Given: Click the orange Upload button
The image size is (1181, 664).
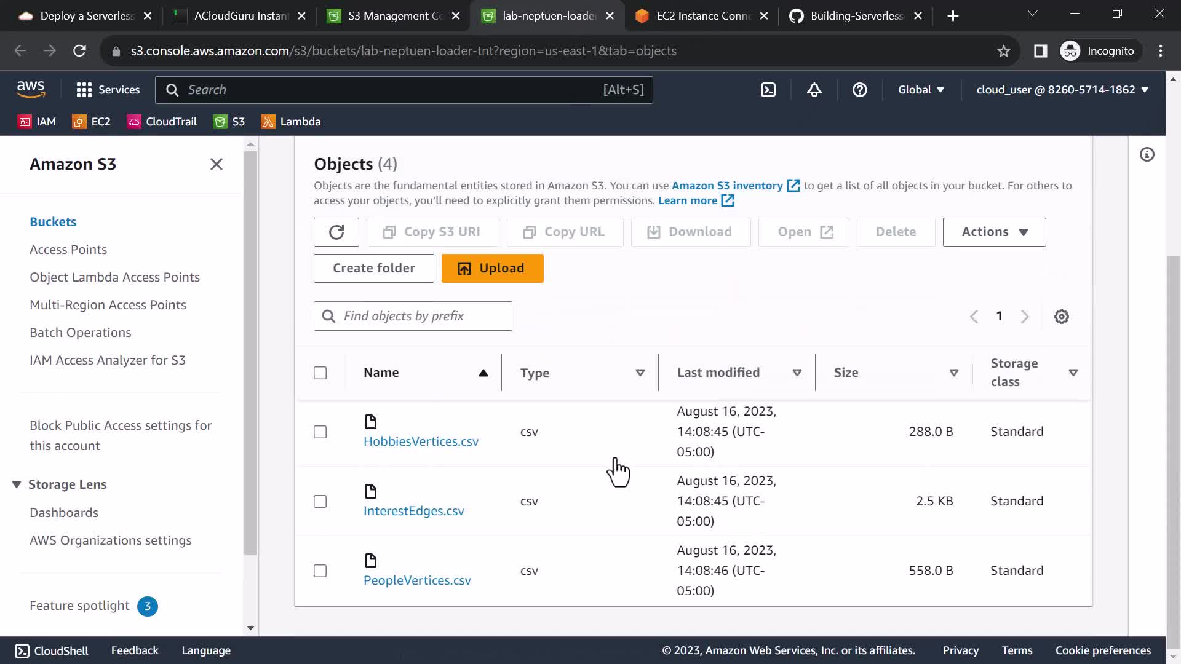Looking at the screenshot, I should (x=492, y=268).
